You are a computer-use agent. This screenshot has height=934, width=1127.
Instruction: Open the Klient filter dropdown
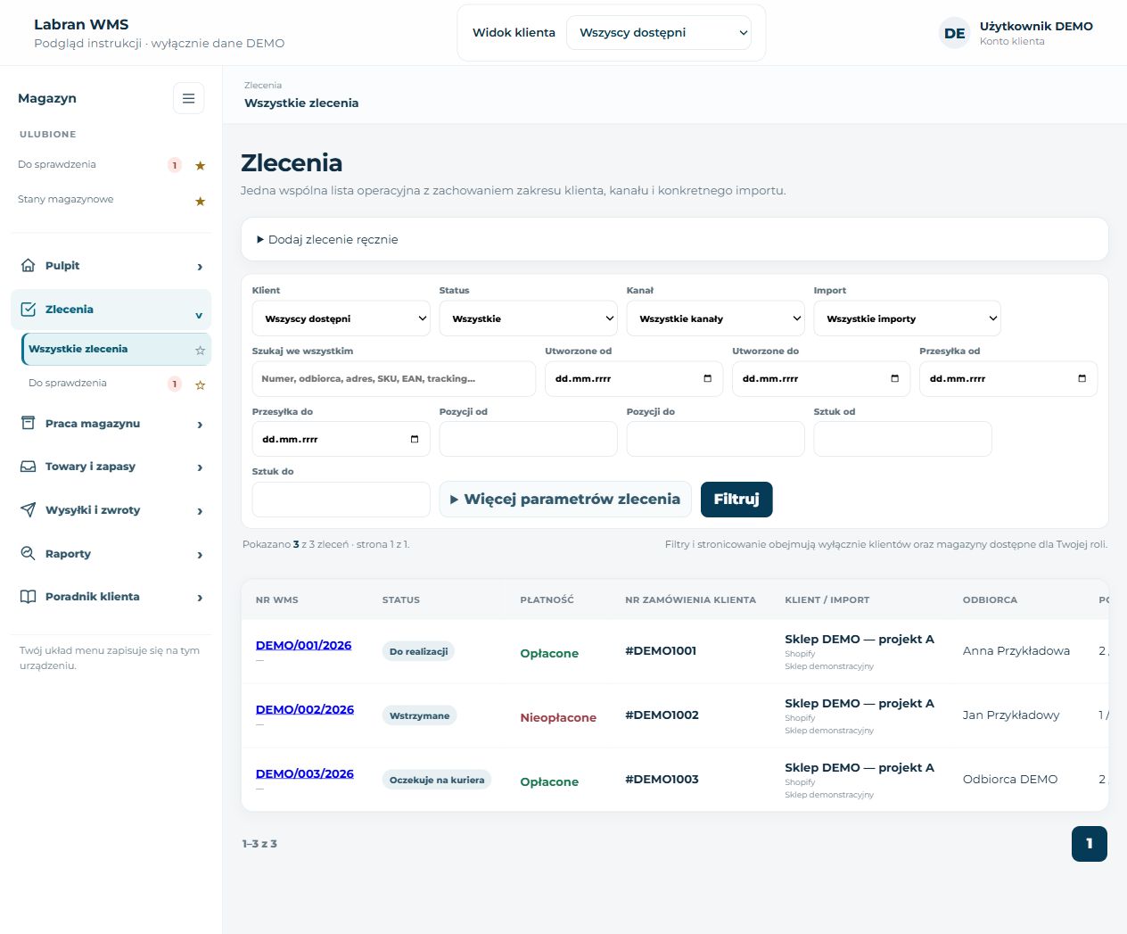coord(341,318)
